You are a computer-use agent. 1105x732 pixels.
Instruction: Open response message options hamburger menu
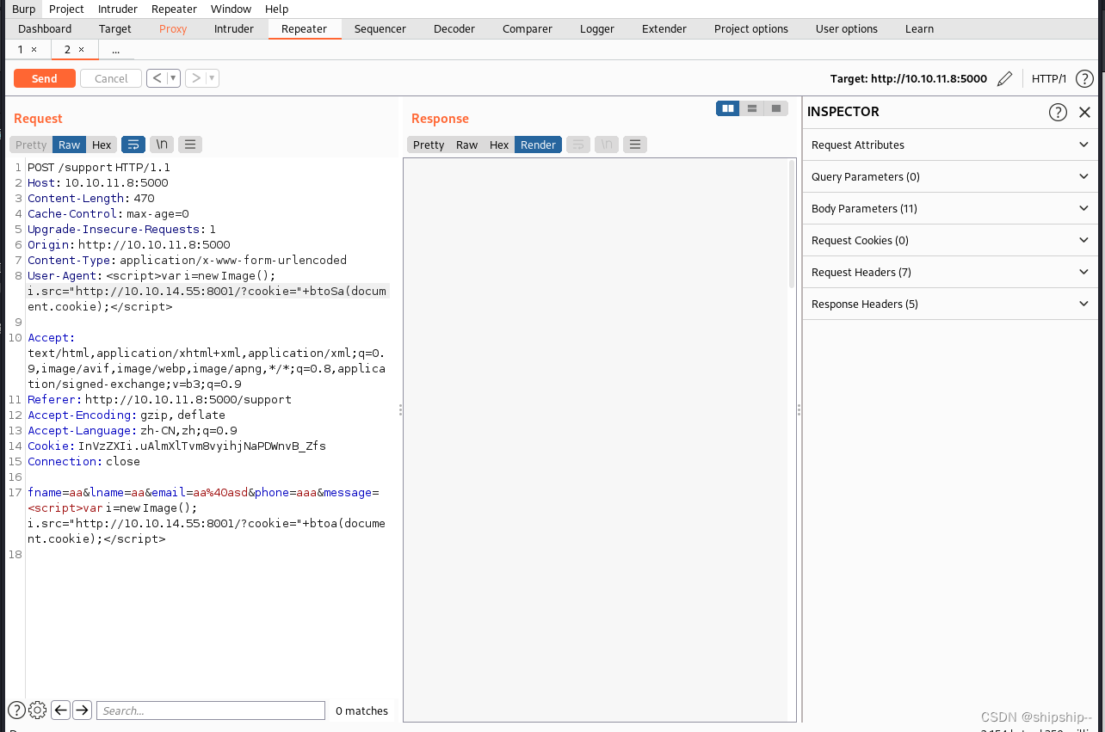635,145
